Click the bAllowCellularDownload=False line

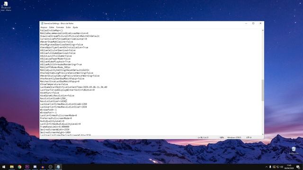click(58, 50)
